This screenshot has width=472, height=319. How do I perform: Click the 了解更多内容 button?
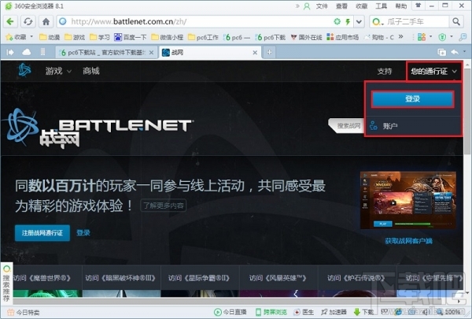[163, 206]
